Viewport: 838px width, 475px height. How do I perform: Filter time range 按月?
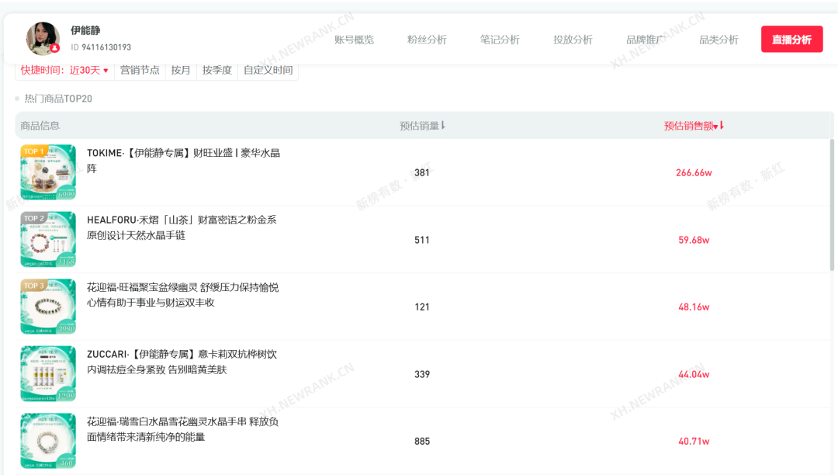pos(181,70)
